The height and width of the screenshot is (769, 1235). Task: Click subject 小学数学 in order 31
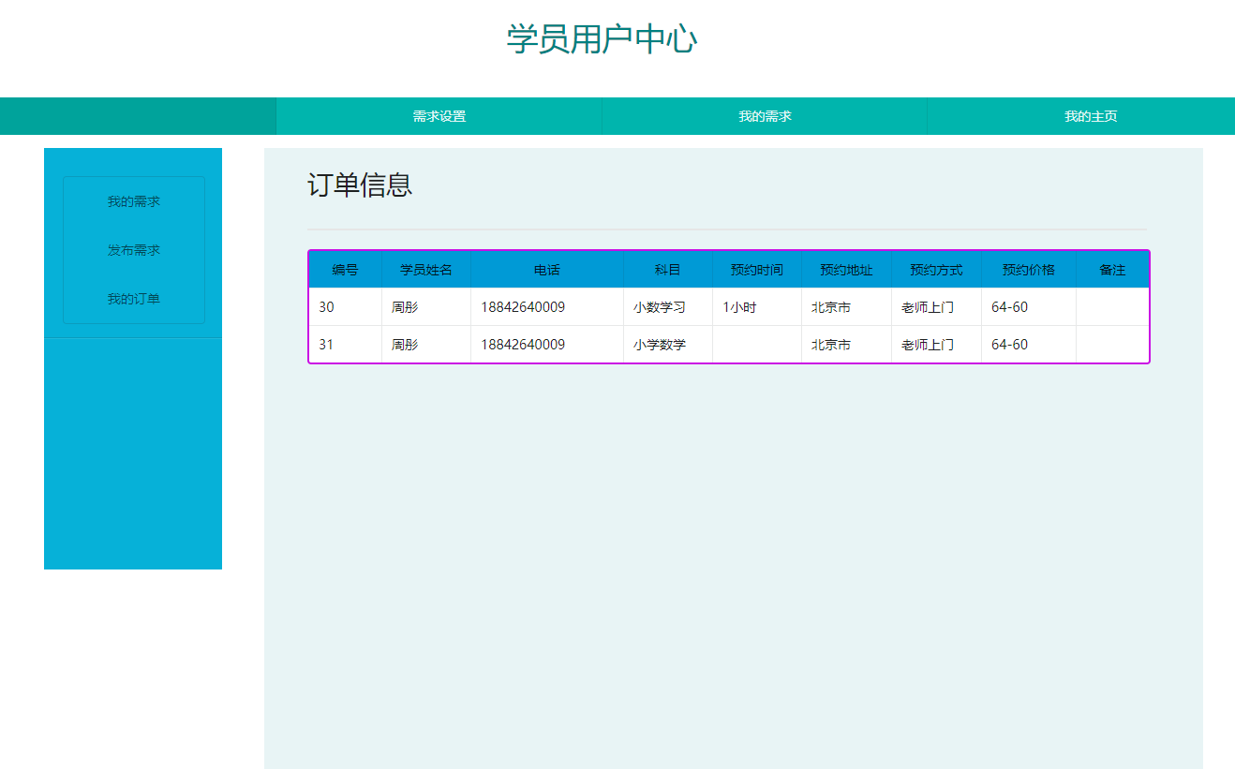[659, 345]
